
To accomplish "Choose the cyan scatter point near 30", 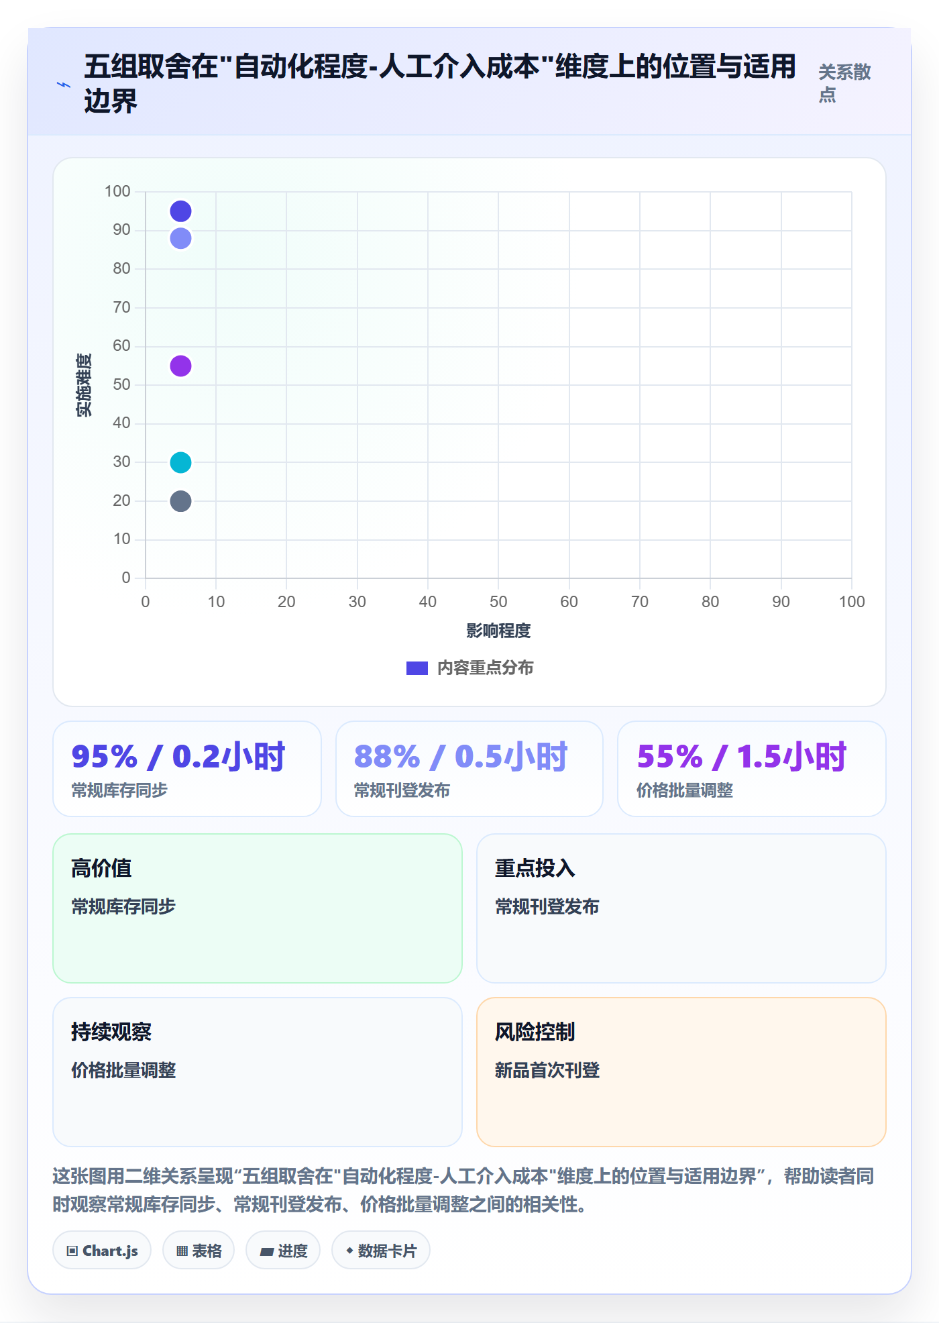I will [x=180, y=462].
